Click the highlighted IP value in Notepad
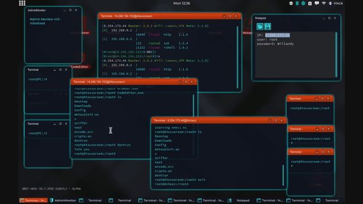 click(x=277, y=35)
